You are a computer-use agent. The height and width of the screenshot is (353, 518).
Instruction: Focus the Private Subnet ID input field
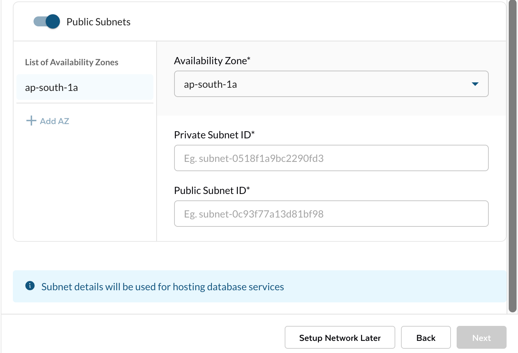[331, 158]
